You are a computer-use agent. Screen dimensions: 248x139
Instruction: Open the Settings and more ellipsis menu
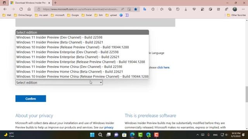pyautogui.click(x=243, y=9)
